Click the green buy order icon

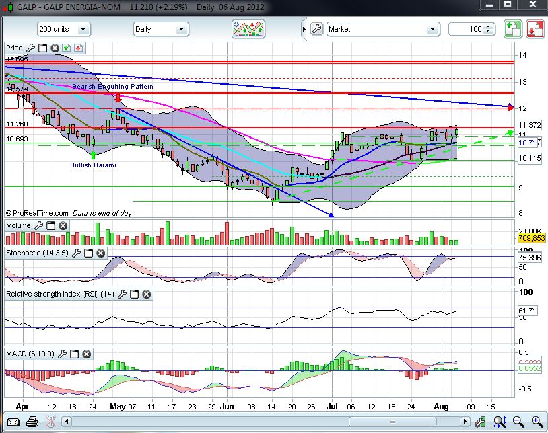click(x=513, y=29)
